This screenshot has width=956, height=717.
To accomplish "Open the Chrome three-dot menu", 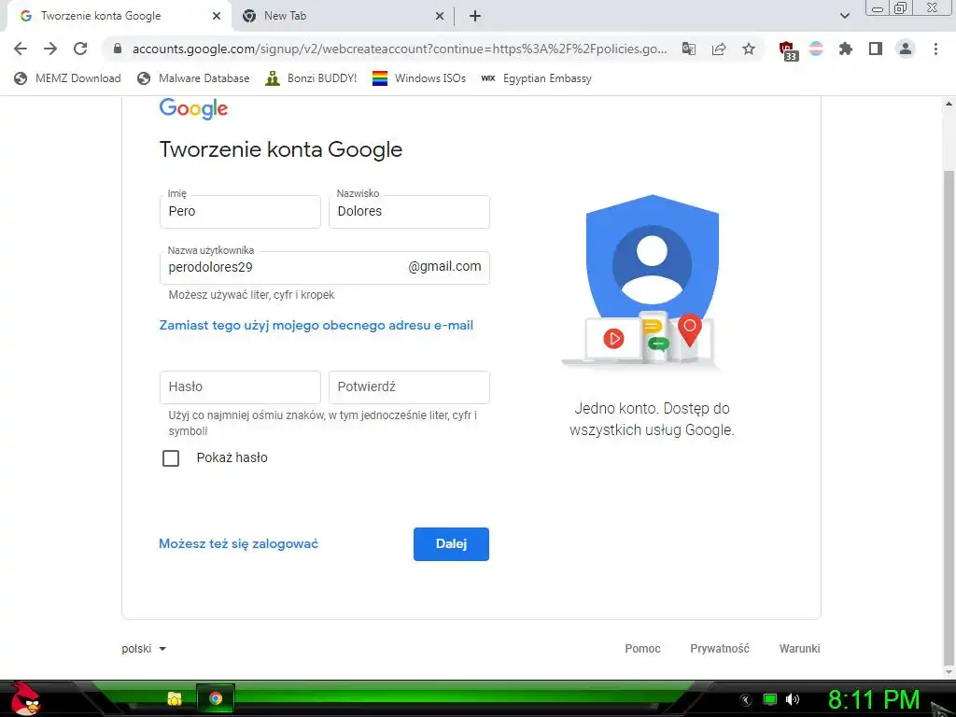I will point(935,49).
